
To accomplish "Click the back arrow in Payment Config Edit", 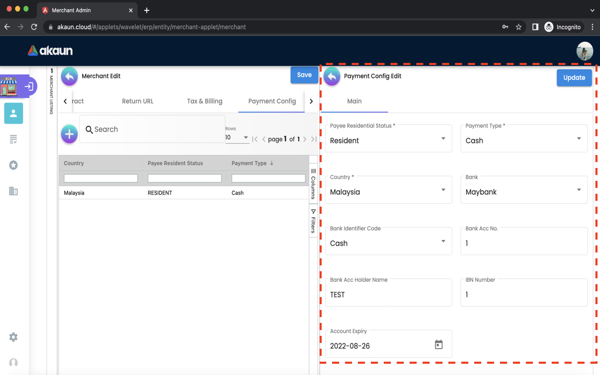I will (332, 77).
